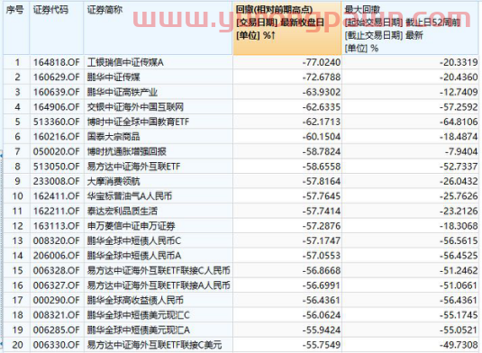
Task: Select fund name 工银瑞信中证传媒A
Action: coord(125,62)
